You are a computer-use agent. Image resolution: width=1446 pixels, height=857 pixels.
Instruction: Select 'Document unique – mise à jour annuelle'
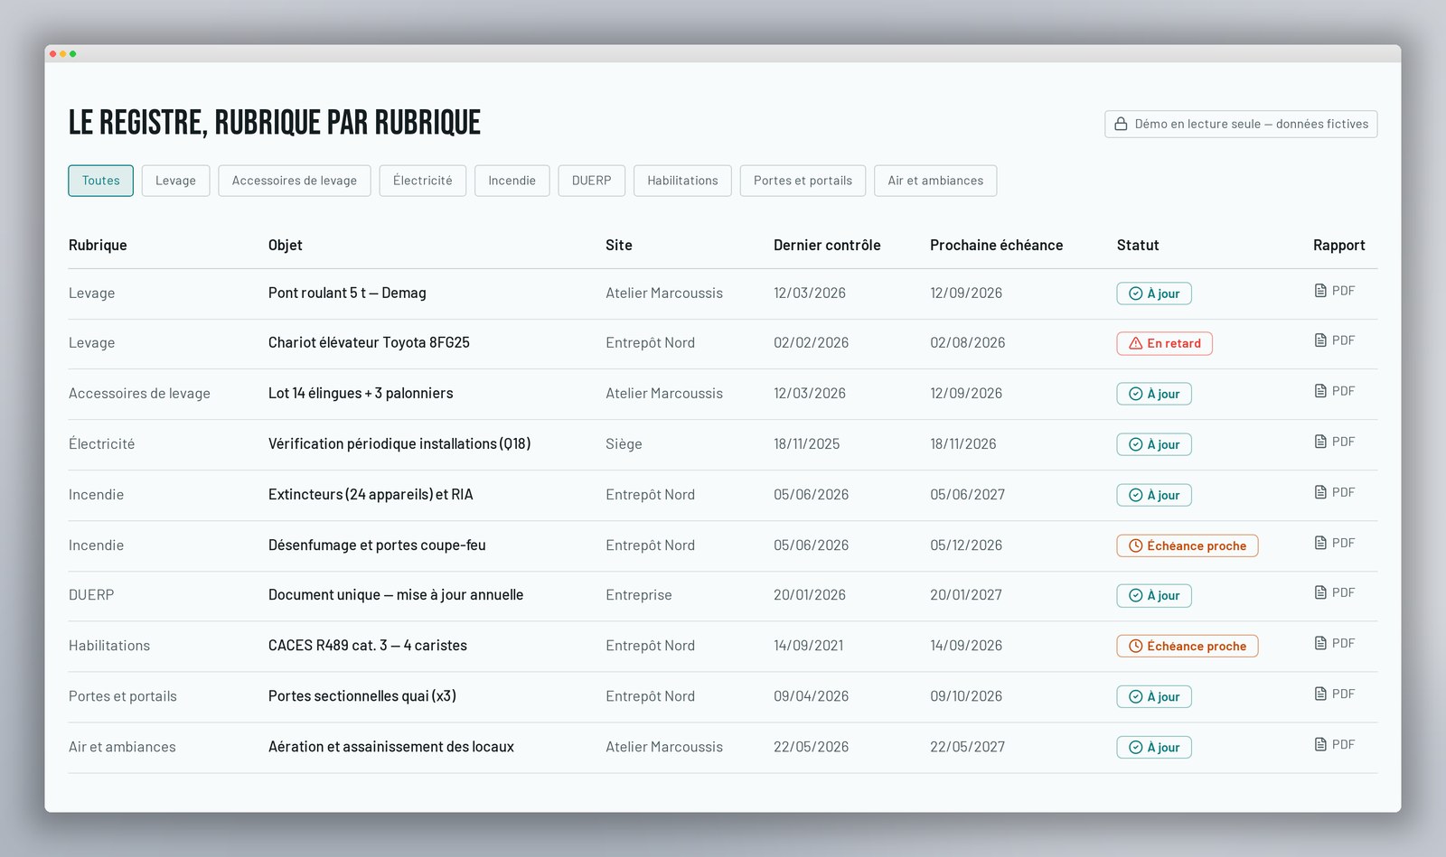[396, 594]
